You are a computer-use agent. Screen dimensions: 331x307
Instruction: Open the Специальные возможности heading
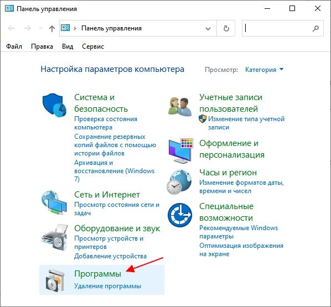tap(226, 212)
